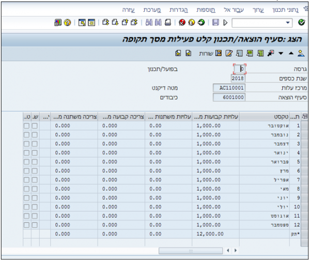310x261 pixels.
Task: Tick the ש. checkbox in the אפריל row
Action: pos(35,180)
